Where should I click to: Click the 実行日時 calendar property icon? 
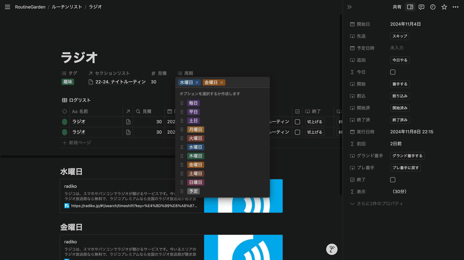(352, 132)
